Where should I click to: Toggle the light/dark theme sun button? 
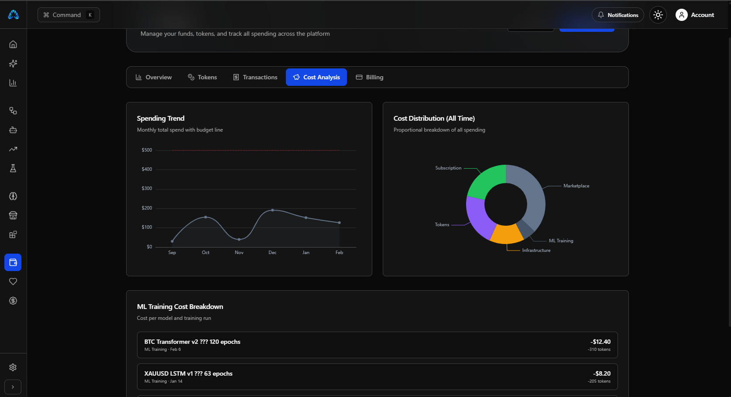coord(658,15)
